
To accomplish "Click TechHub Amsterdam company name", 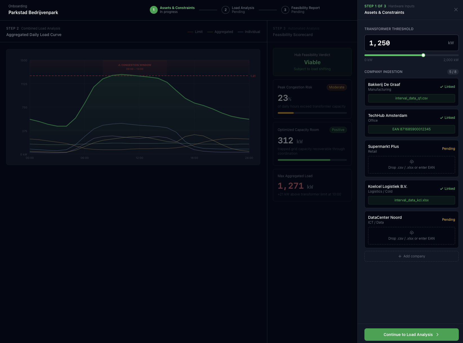I will (388, 115).
